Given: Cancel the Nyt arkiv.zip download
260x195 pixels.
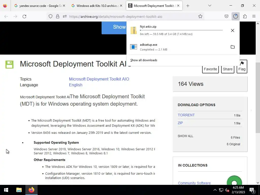Looking at the screenshot, I should tap(233, 30).
